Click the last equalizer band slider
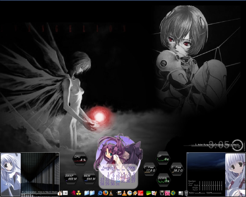Screen dimensions: 246x197 pos(221,186)
